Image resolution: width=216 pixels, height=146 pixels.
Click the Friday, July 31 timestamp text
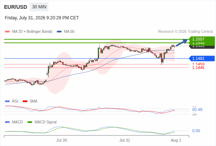click(42, 18)
